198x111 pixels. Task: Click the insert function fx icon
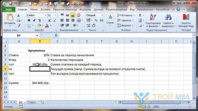pos(56,35)
